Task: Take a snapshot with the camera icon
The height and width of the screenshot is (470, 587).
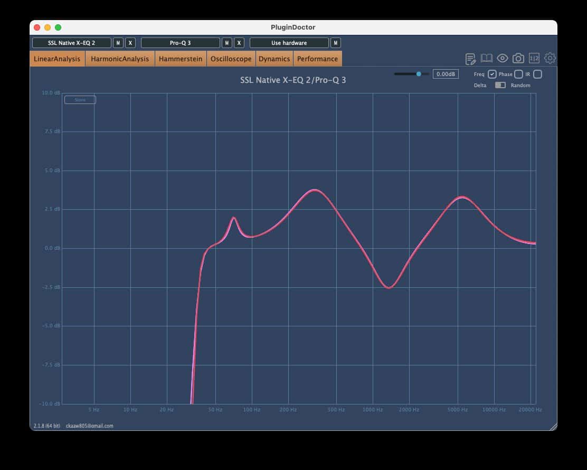Action: [518, 59]
